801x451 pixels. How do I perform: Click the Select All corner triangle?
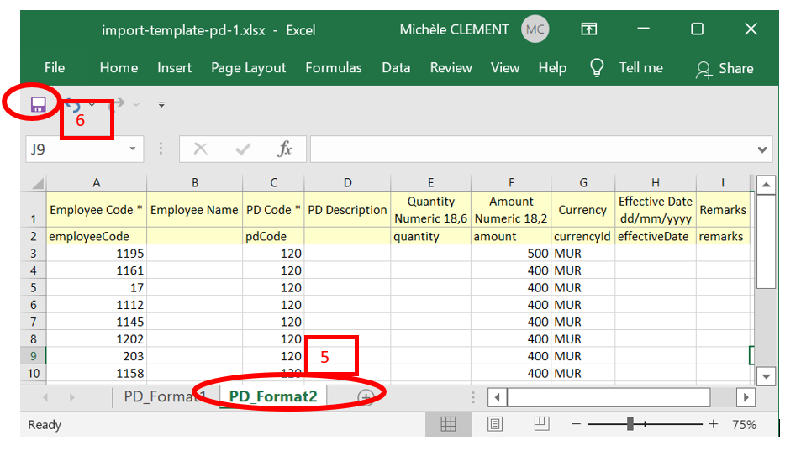click(37, 182)
